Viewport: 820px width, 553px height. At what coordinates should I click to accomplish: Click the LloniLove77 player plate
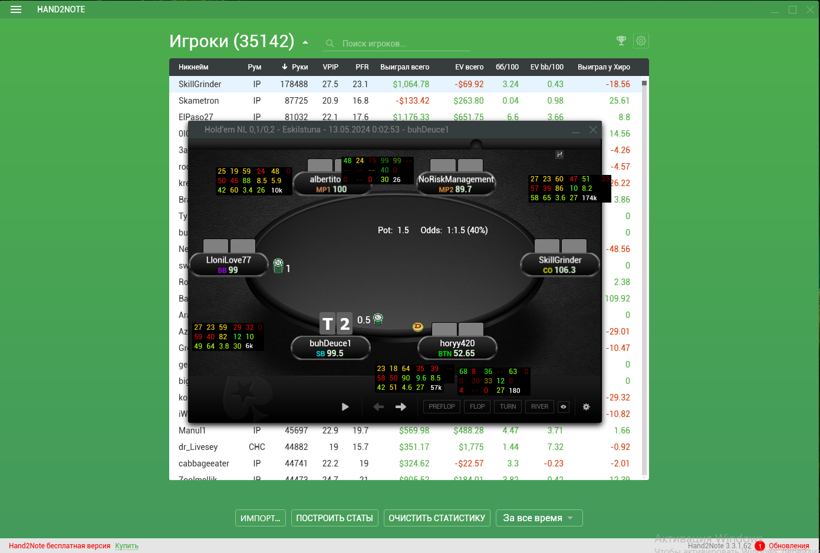click(x=229, y=264)
